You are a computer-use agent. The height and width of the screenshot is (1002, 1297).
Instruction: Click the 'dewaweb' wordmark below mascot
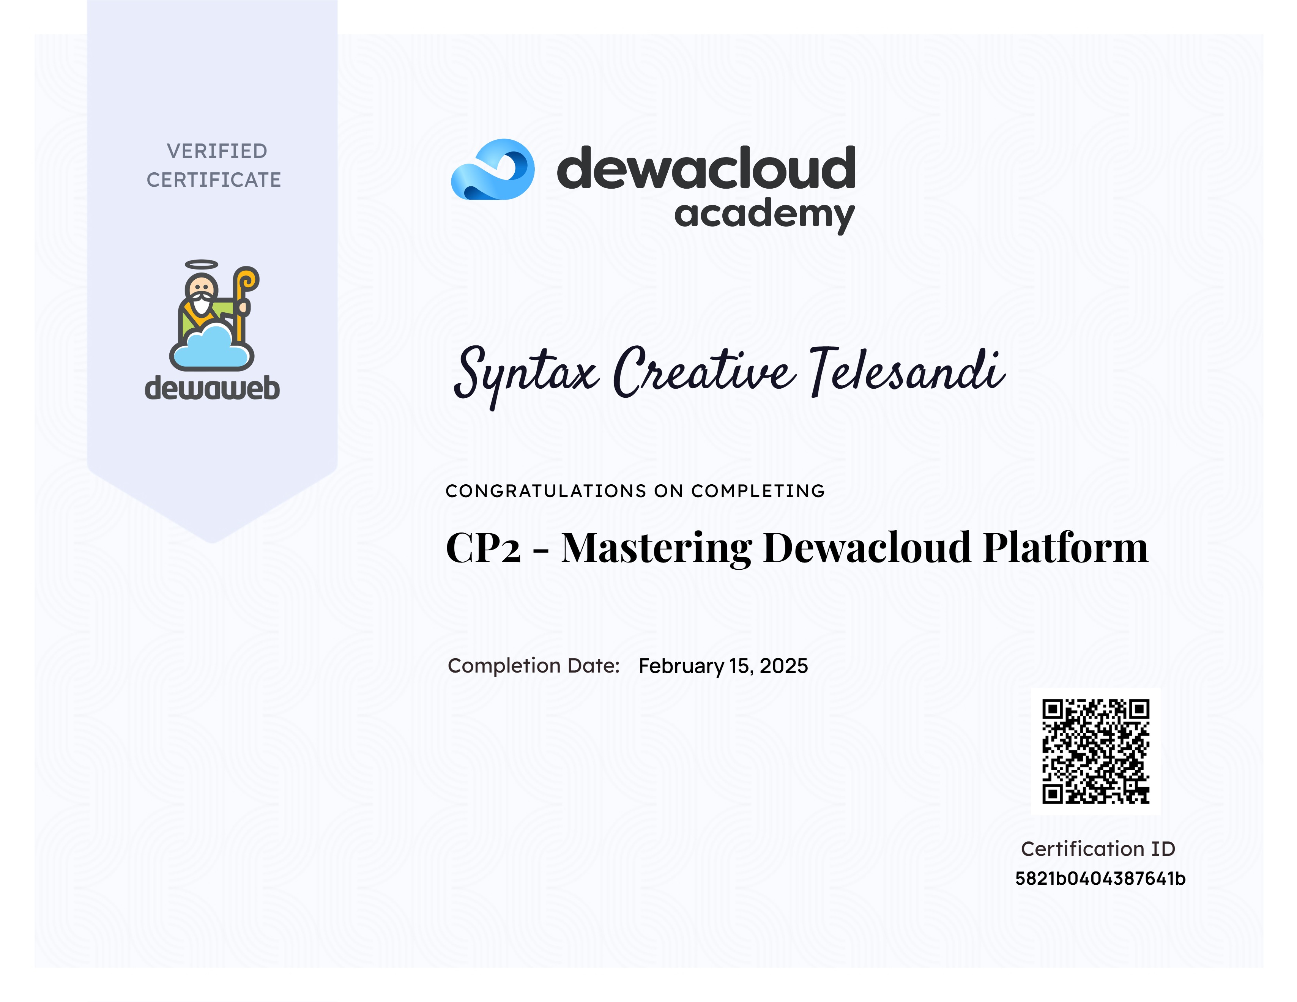point(212,387)
